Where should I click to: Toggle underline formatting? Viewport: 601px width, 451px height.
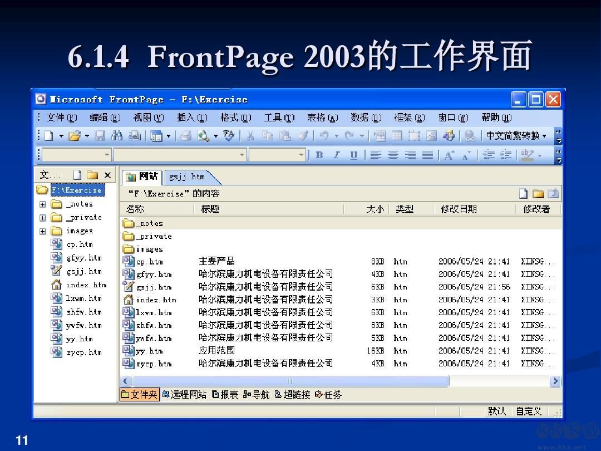coord(354,155)
